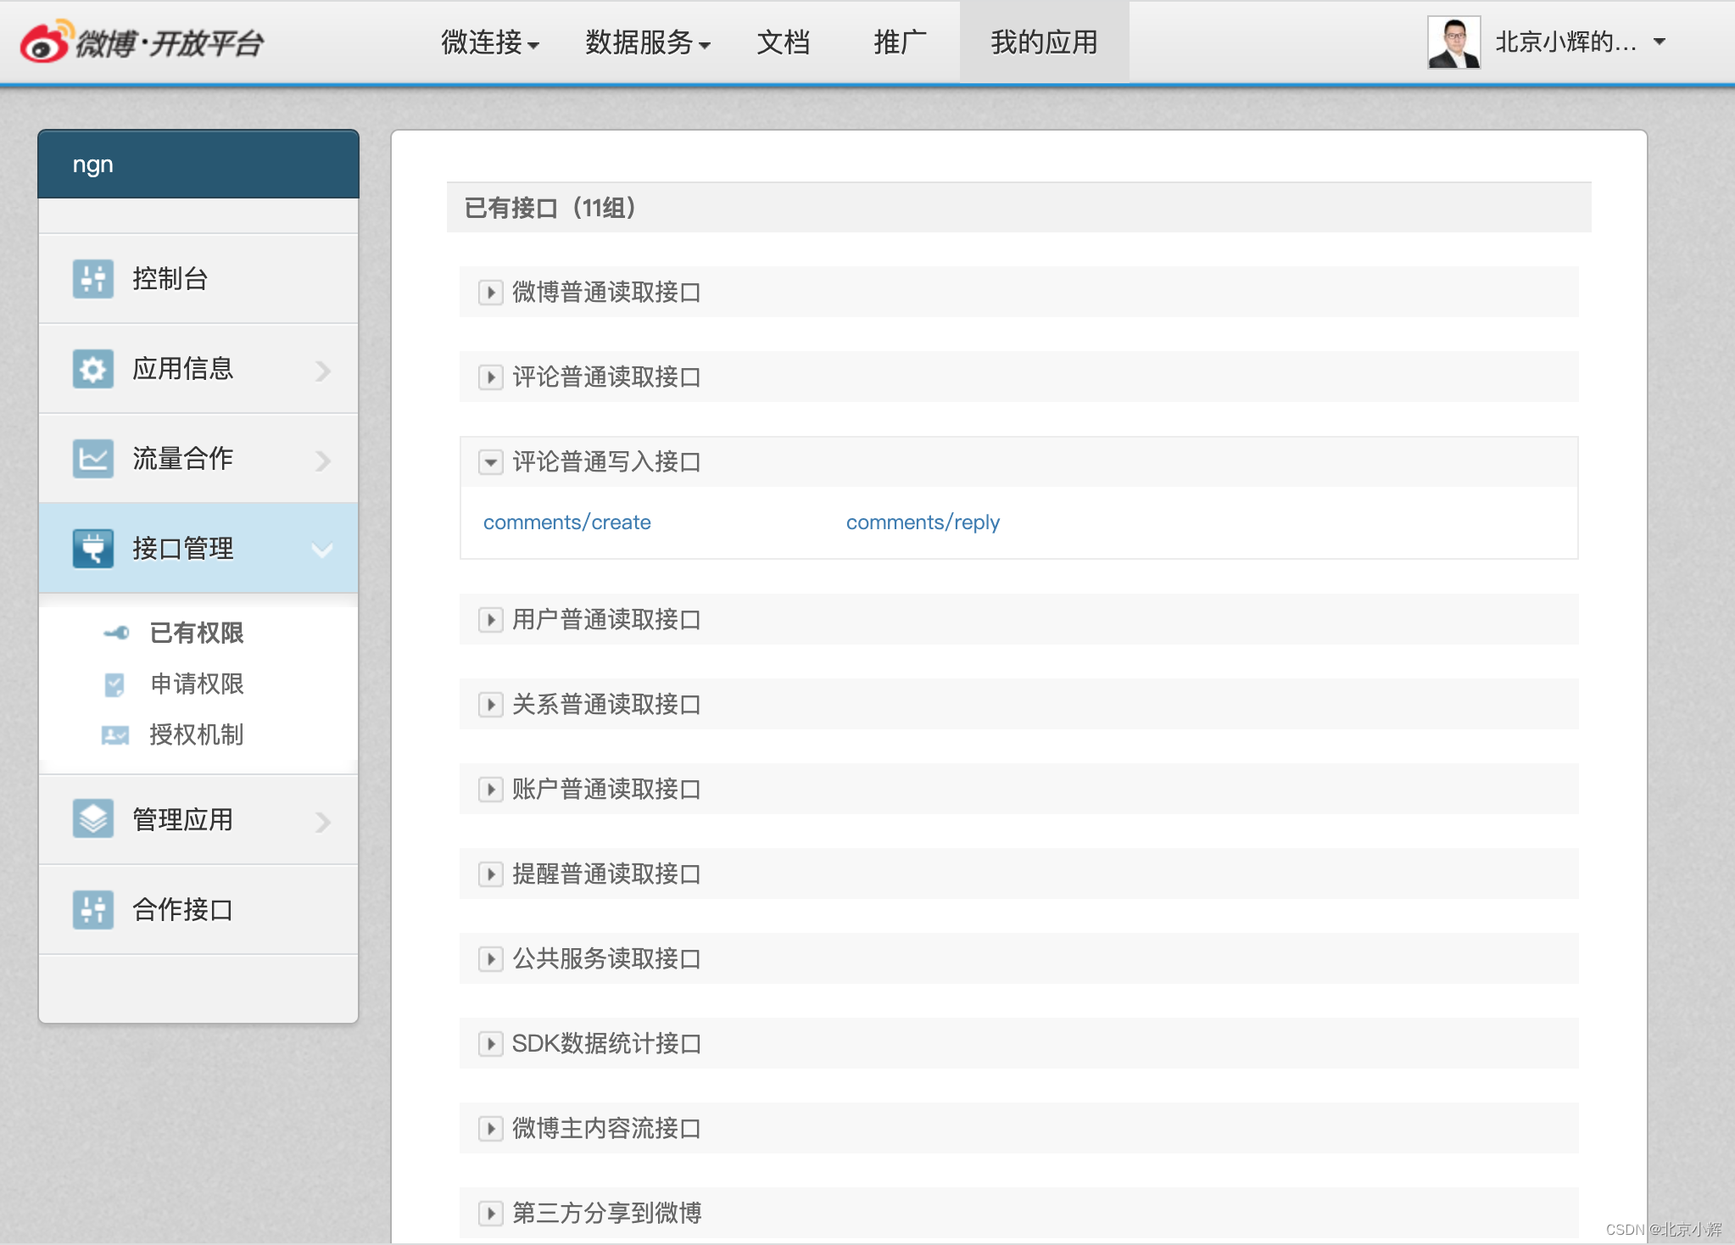Click the 应用信息 right chevron

click(323, 371)
